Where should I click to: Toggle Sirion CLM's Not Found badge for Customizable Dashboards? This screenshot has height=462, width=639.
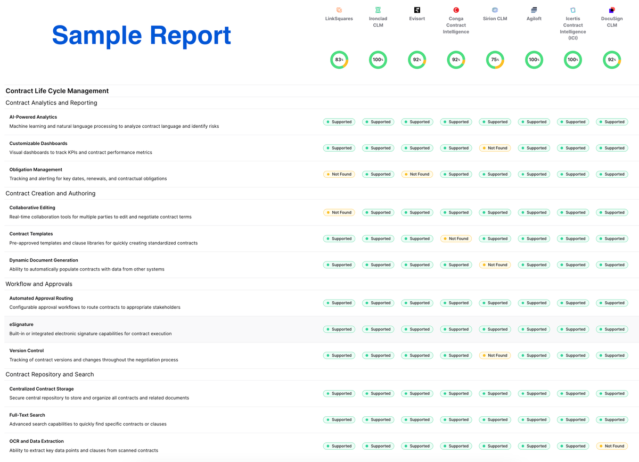[495, 148]
